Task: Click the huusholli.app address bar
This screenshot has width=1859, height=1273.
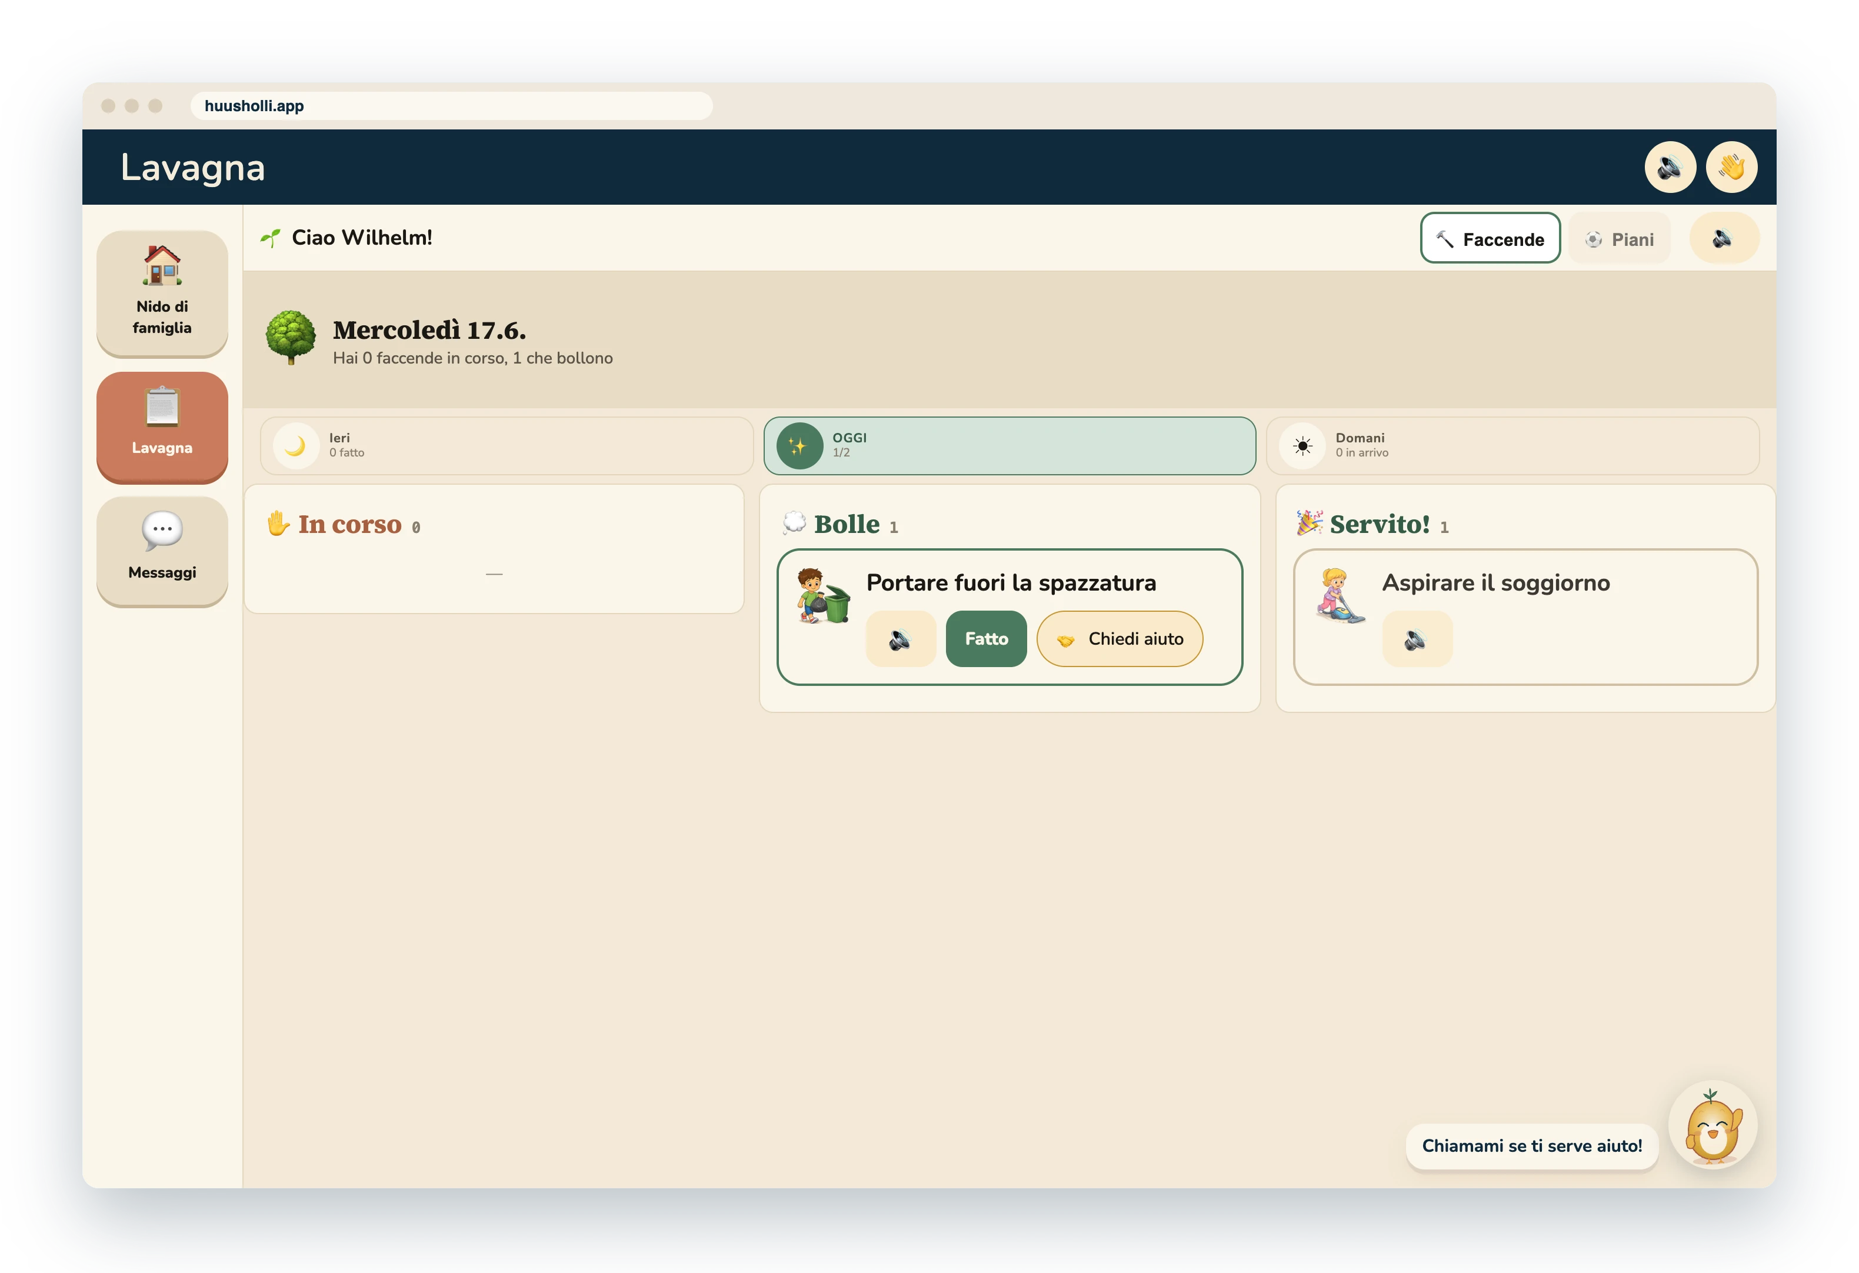Action: coord(451,106)
